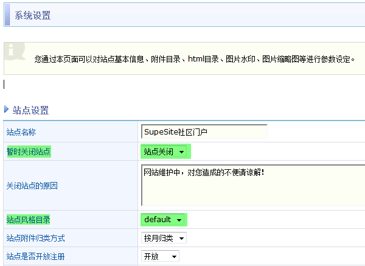The height and width of the screenshot is (266, 365).
Task: Open the 按月归类 attachment dropdown
Action: pyautogui.click(x=164, y=238)
